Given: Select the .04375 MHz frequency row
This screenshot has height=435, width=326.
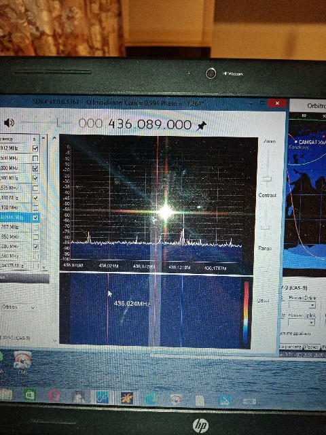Looking at the screenshot, I should (20, 266).
